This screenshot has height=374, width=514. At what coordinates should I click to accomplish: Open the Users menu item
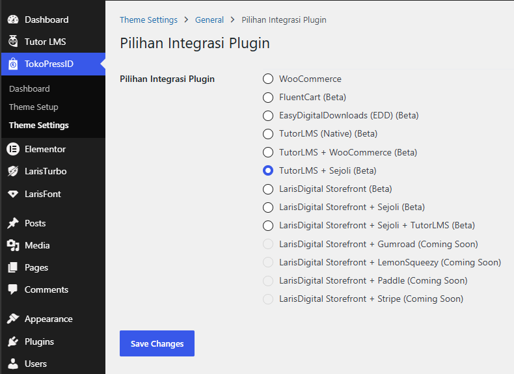(x=53, y=364)
